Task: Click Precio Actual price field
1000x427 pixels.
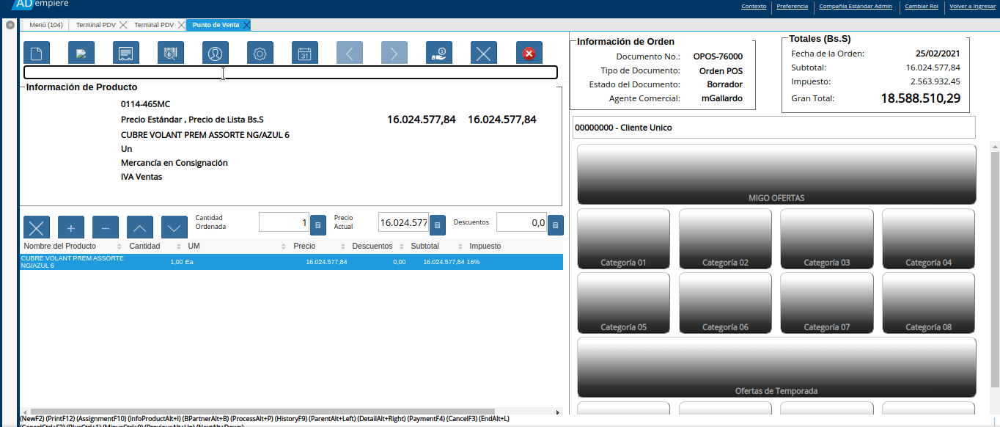Action: 403,223
